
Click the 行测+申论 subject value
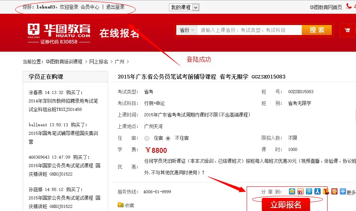pos(154,103)
